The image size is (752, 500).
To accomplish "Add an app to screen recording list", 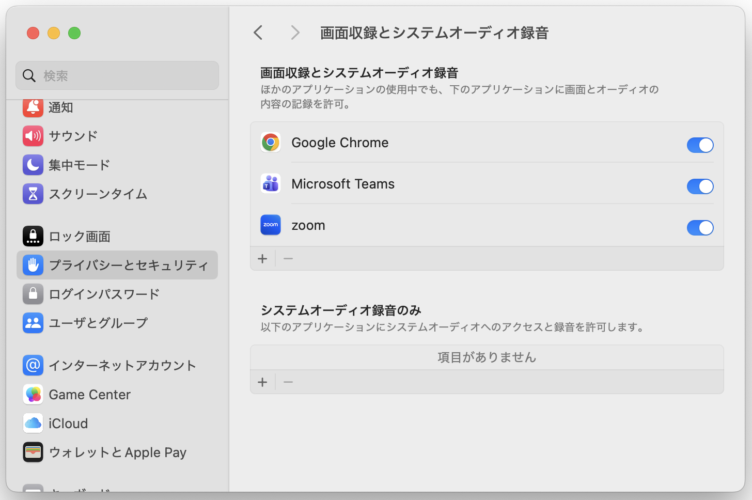I will [262, 258].
